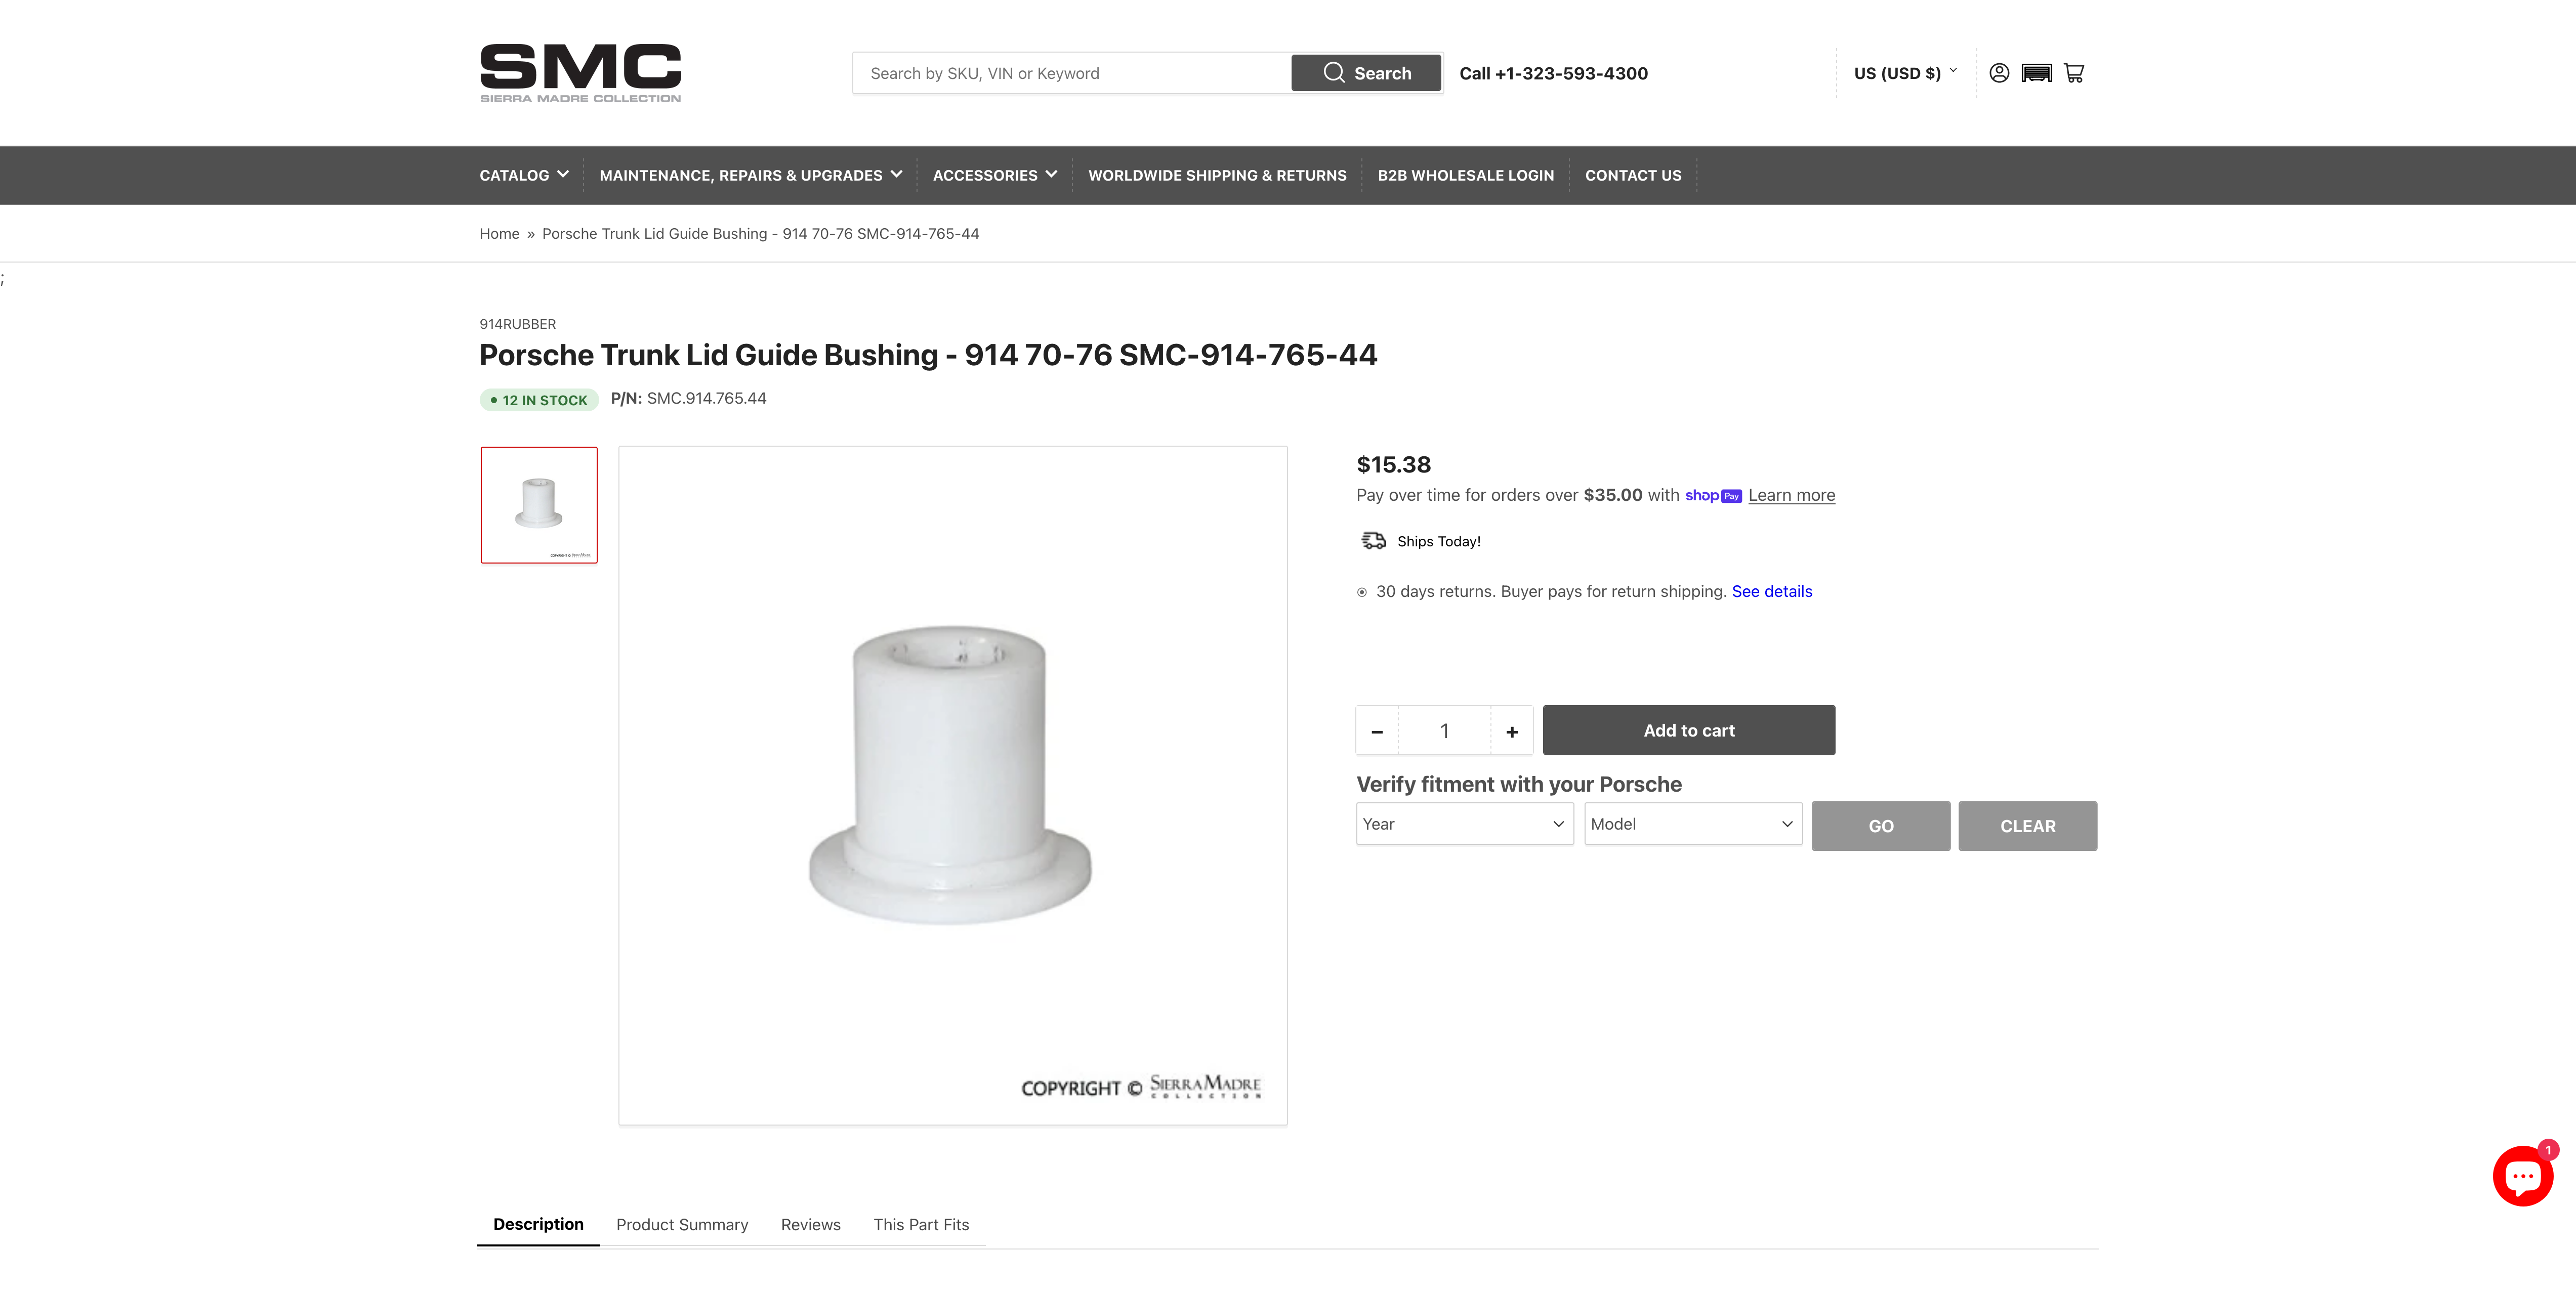Decrease quantity with the minus button
The height and width of the screenshot is (1293, 2576).
click(1377, 731)
